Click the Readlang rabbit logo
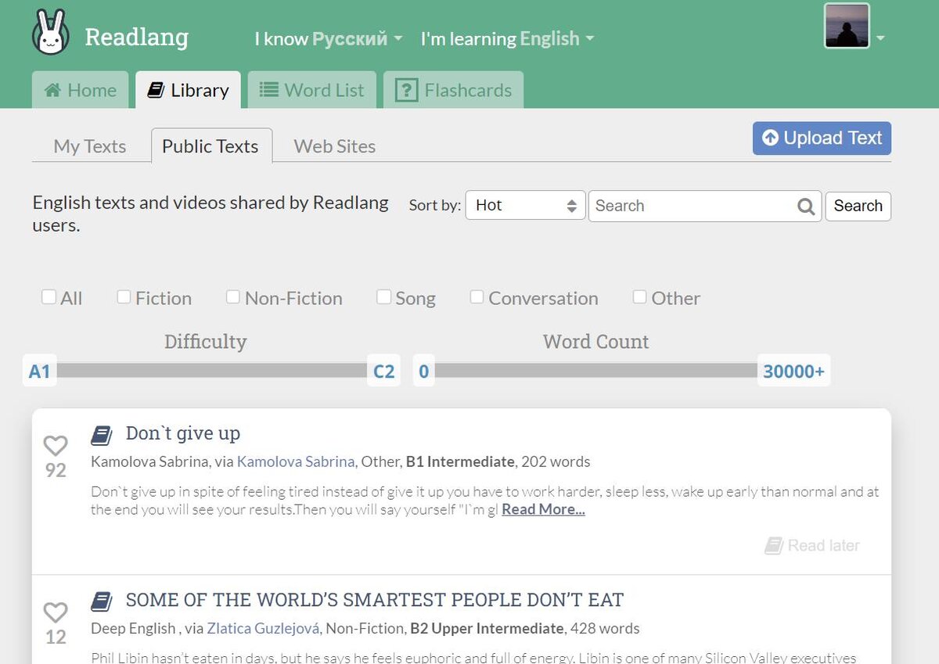Screen dimensions: 939x664 point(51,33)
